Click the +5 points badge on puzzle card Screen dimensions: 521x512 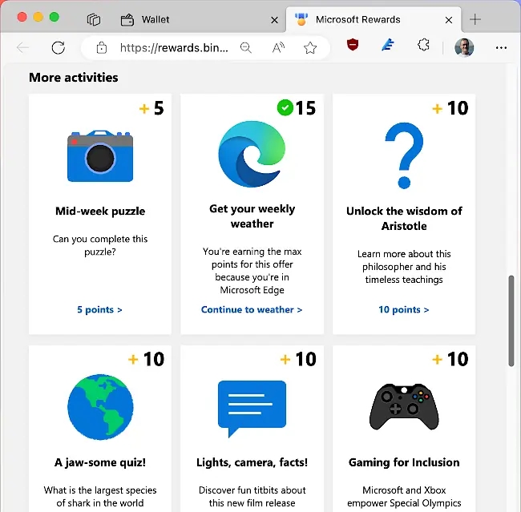click(x=151, y=108)
